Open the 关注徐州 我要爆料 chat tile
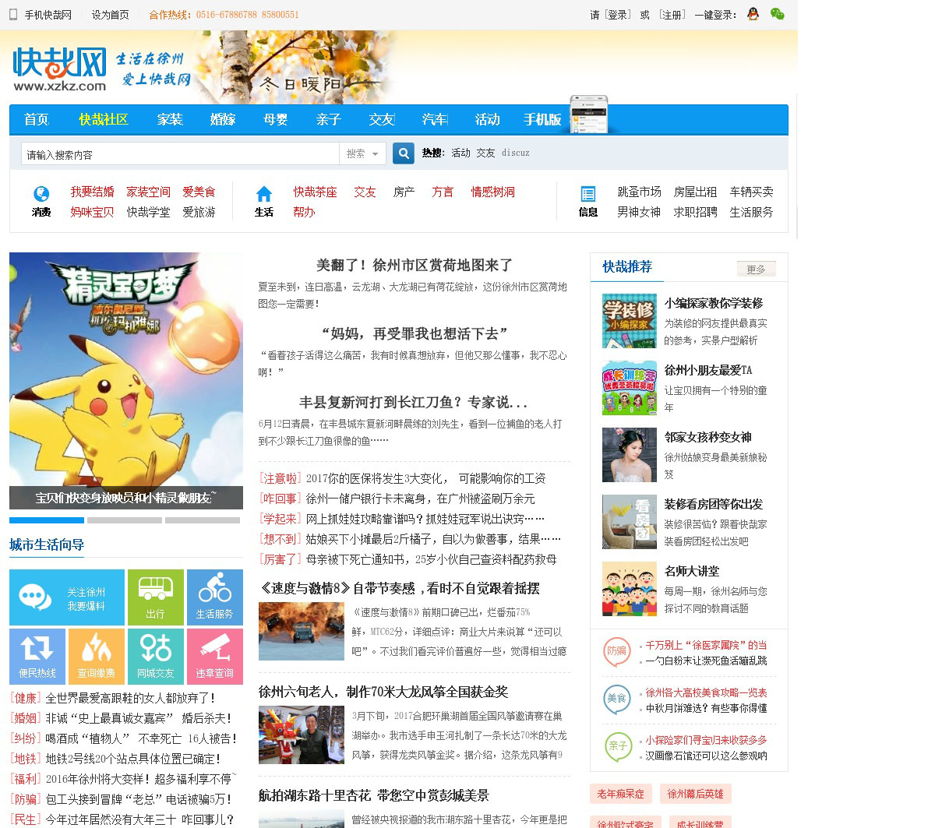The width and height of the screenshot is (935, 828). pos(67,597)
